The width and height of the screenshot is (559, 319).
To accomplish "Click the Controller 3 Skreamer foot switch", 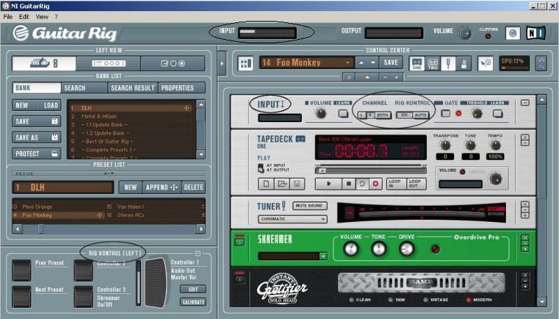I will pyautogui.click(x=83, y=296).
